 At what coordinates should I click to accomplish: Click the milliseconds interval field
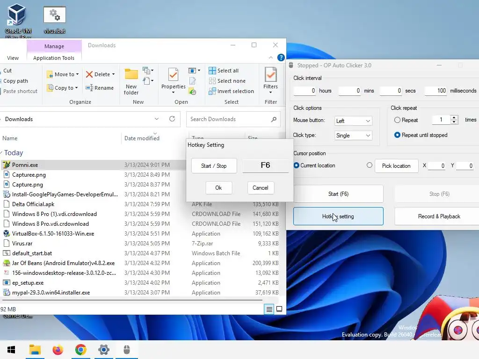click(435, 91)
